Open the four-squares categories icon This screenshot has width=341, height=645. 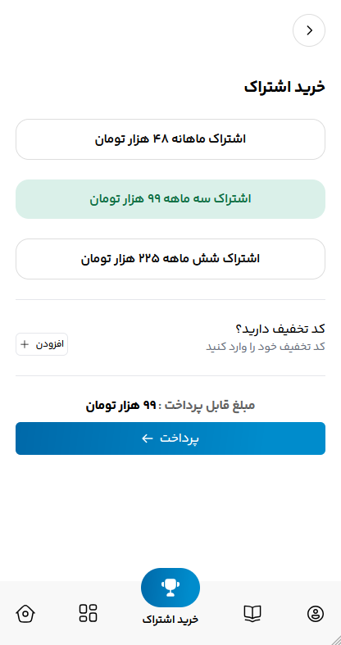88,613
